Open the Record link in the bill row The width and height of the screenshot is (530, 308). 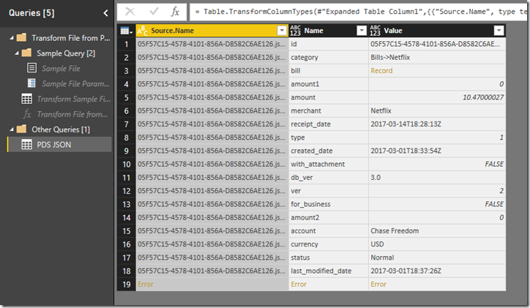[381, 70]
